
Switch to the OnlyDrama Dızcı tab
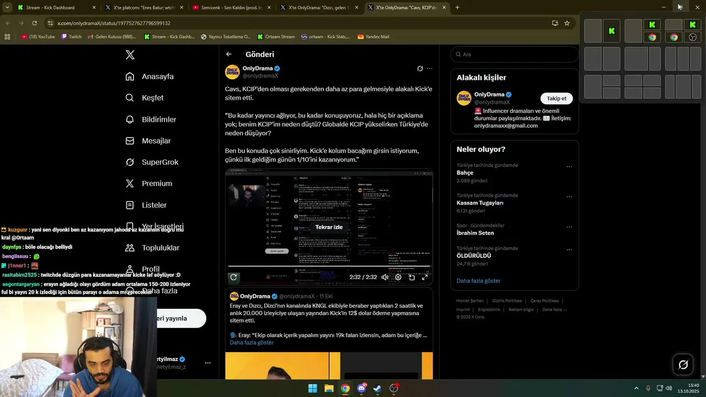point(320,8)
